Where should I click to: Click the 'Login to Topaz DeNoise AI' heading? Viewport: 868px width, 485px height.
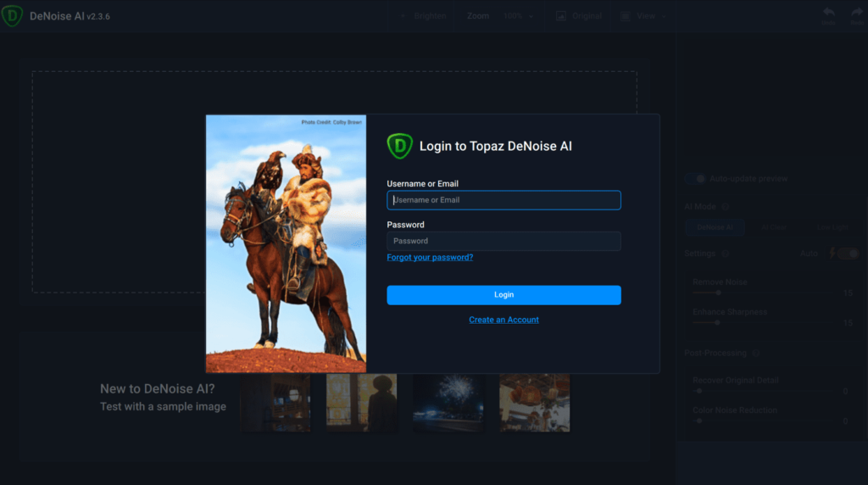click(495, 146)
